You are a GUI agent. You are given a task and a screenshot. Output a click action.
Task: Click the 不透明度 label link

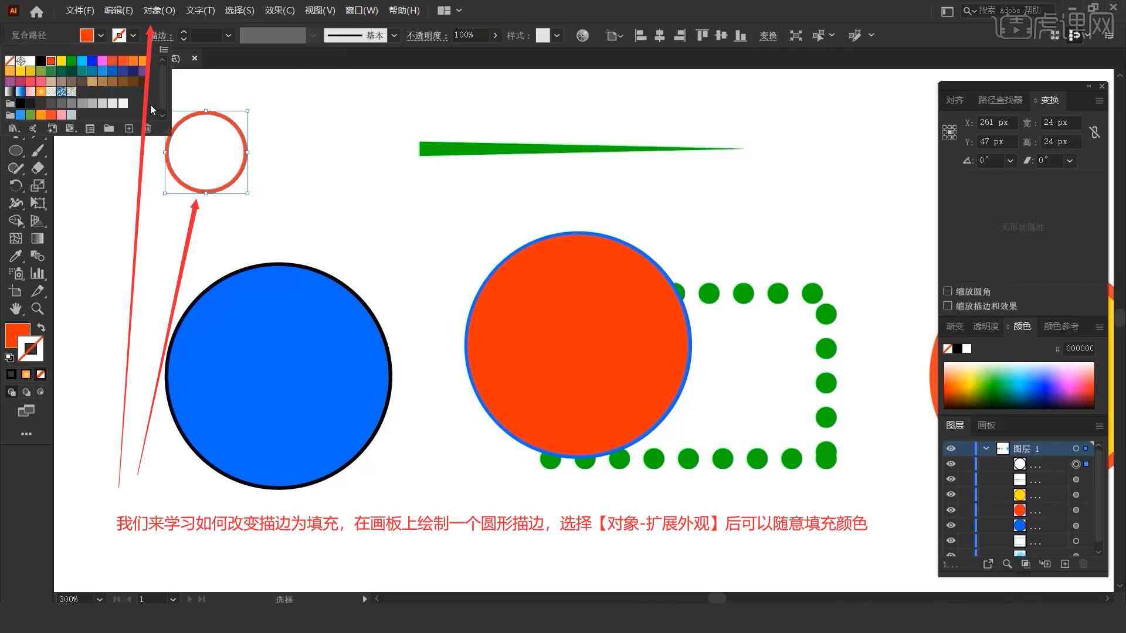(426, 36)
